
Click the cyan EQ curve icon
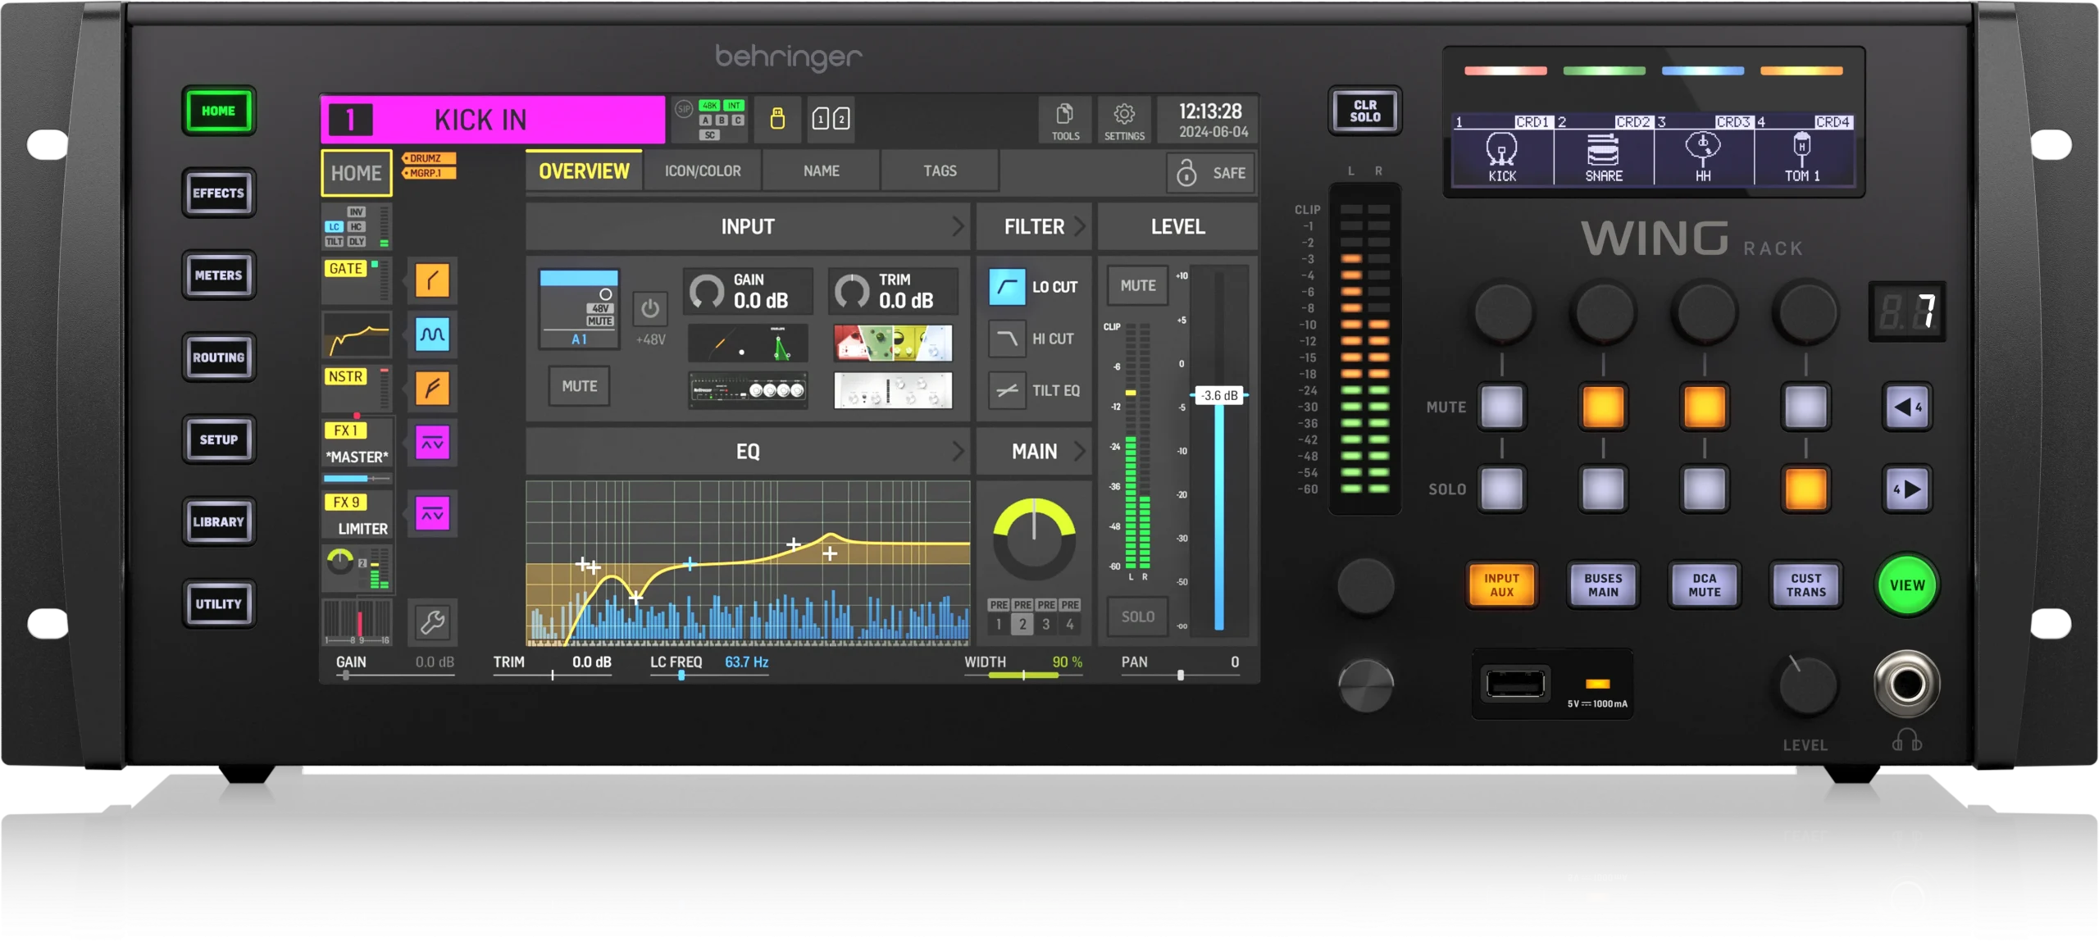[432, 334]
